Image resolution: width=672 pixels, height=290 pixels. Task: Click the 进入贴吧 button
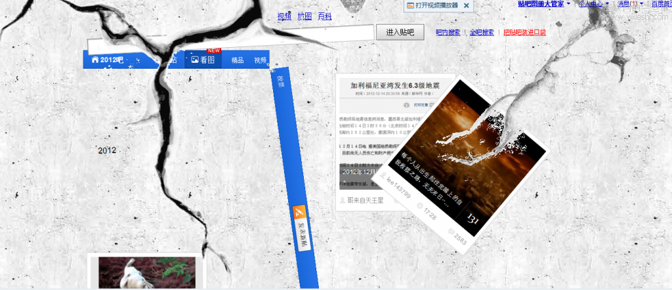pyautogui.click(x=400, y=32)
